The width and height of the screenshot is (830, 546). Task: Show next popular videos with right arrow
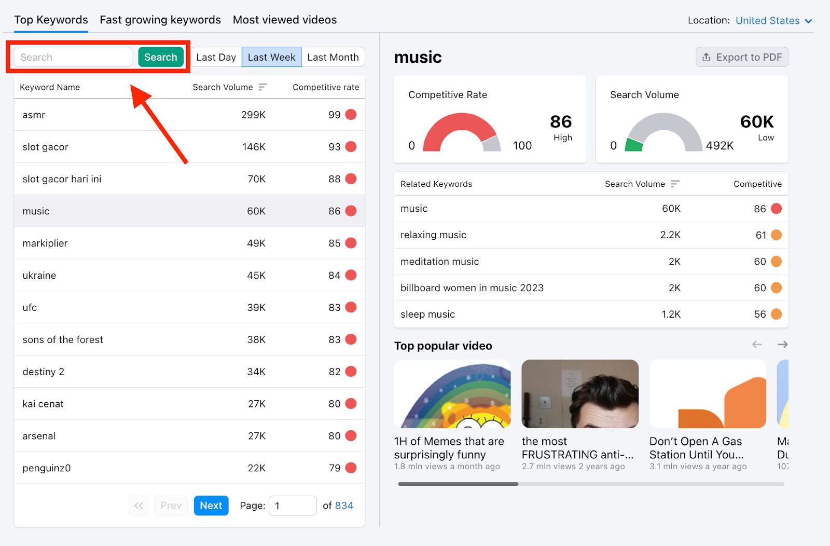(782, 344)
